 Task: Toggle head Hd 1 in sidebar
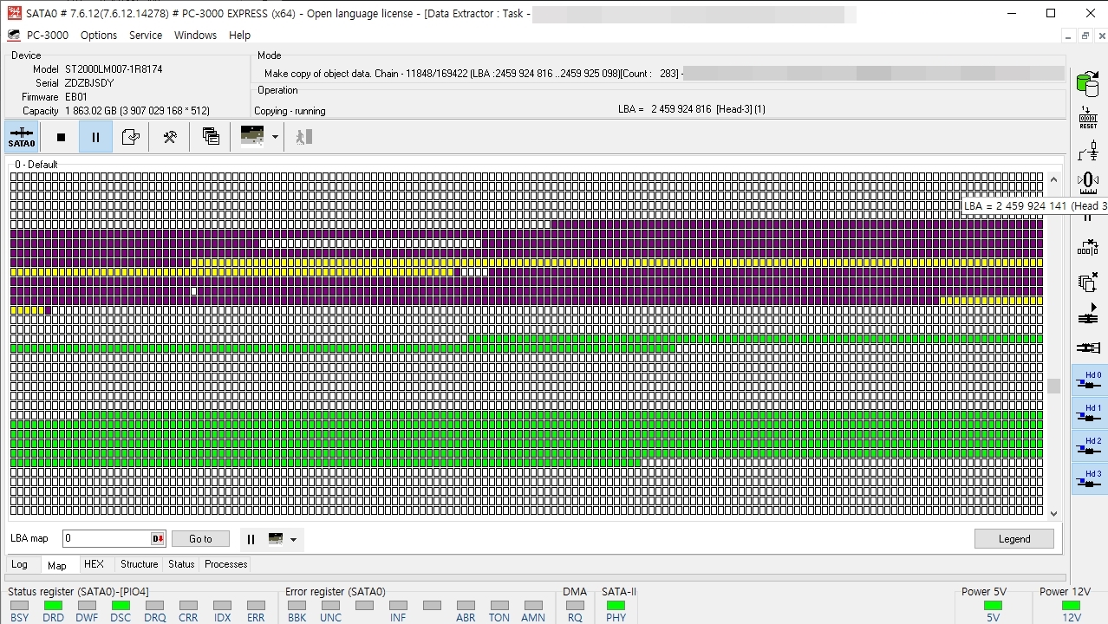point(1090,414)
